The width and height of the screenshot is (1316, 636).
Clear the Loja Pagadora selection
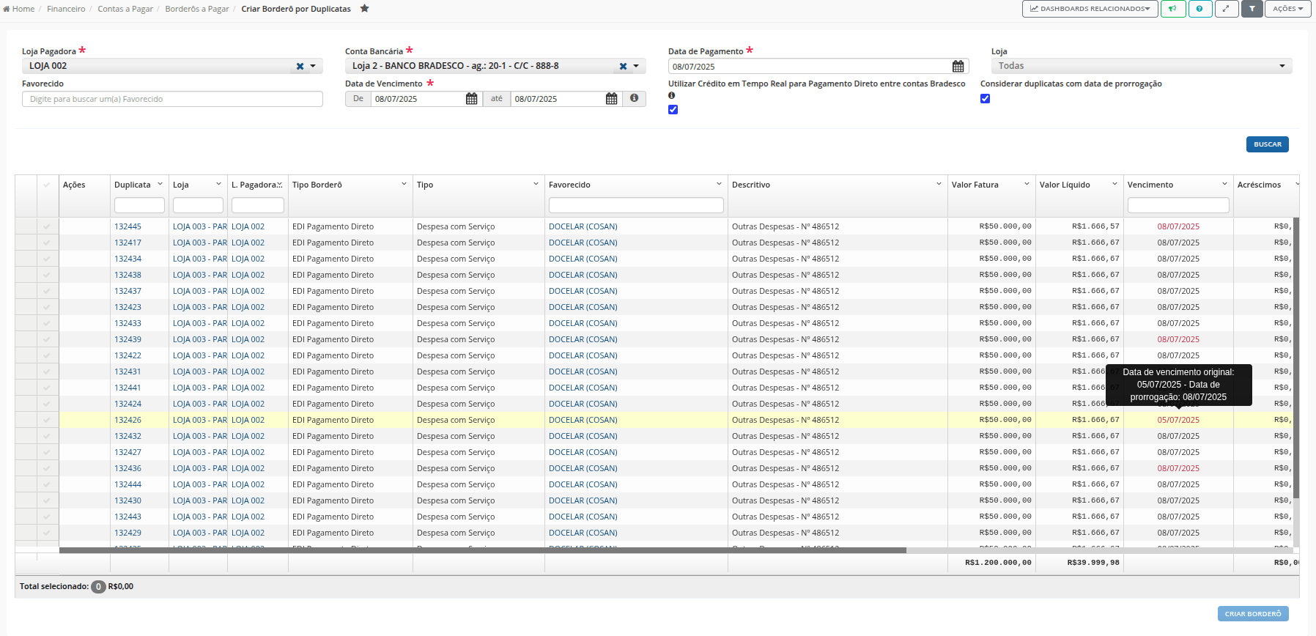point(300,66)
